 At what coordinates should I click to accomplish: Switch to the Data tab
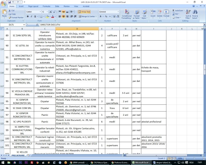57,6
